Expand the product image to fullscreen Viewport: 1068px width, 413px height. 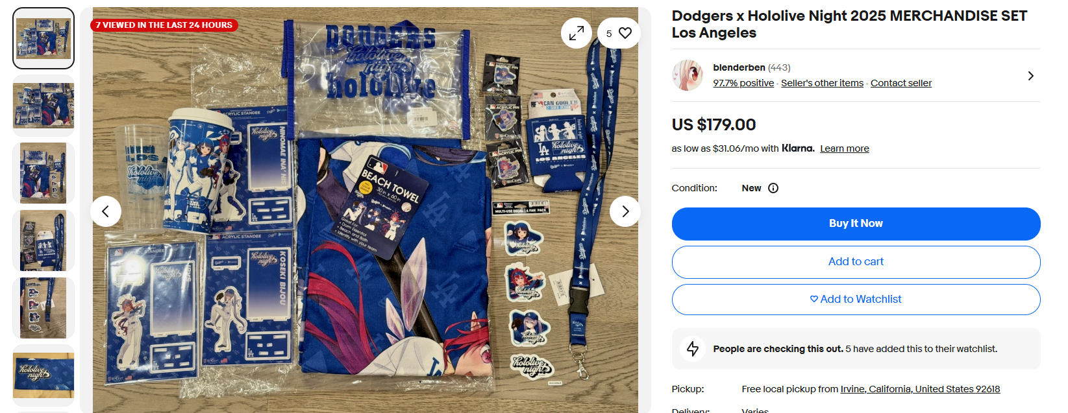coord(577,33)
